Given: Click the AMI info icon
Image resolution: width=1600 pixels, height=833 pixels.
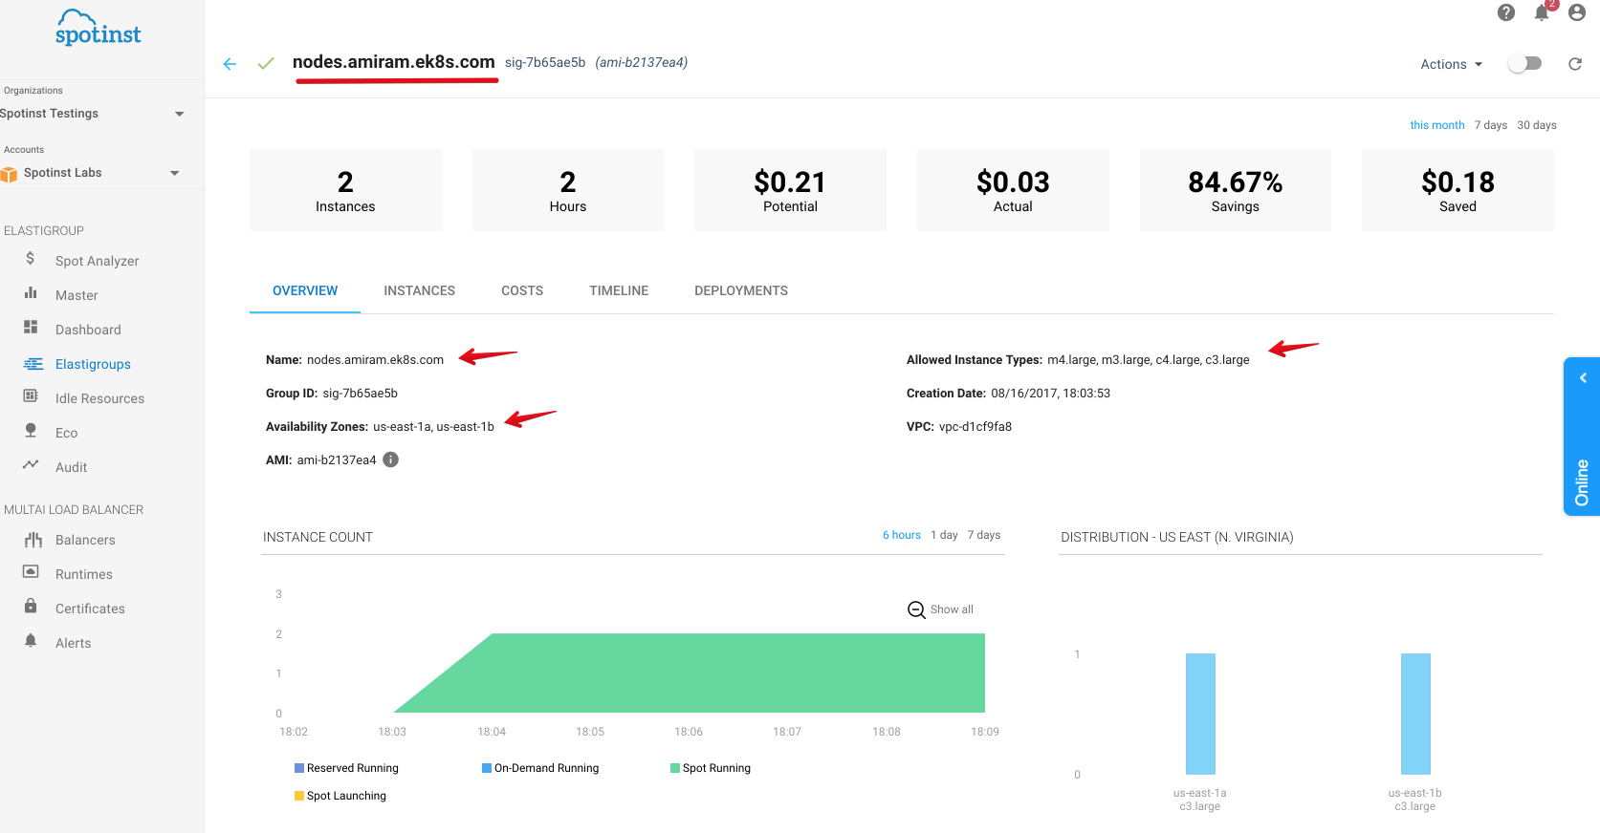Looking at the screenshot, I should [x=390, y=459].
